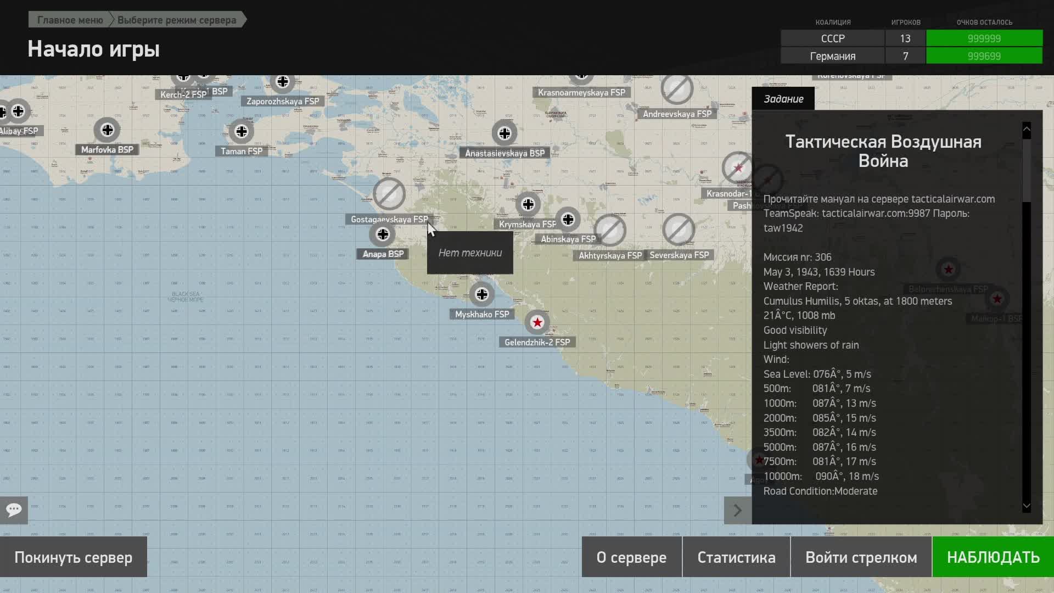Select the Anastasievskaya BSP airfield icon

504,133
